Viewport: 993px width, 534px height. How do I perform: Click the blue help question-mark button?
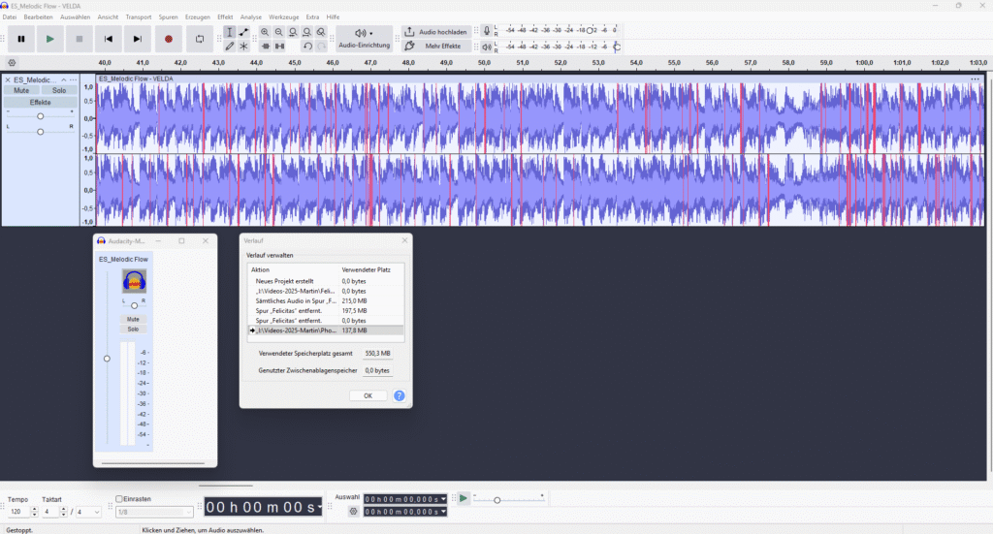[x=399, y=395]
